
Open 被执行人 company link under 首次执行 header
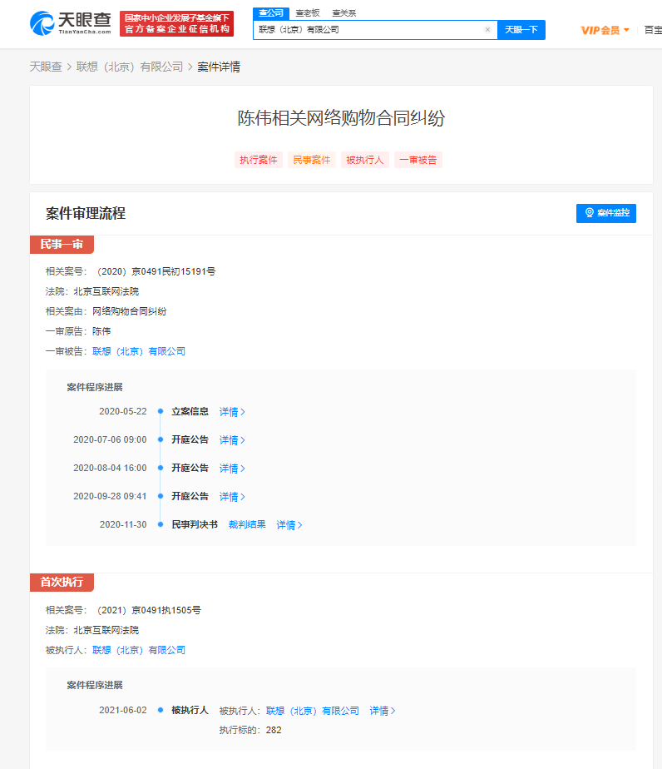coord(139,650)
